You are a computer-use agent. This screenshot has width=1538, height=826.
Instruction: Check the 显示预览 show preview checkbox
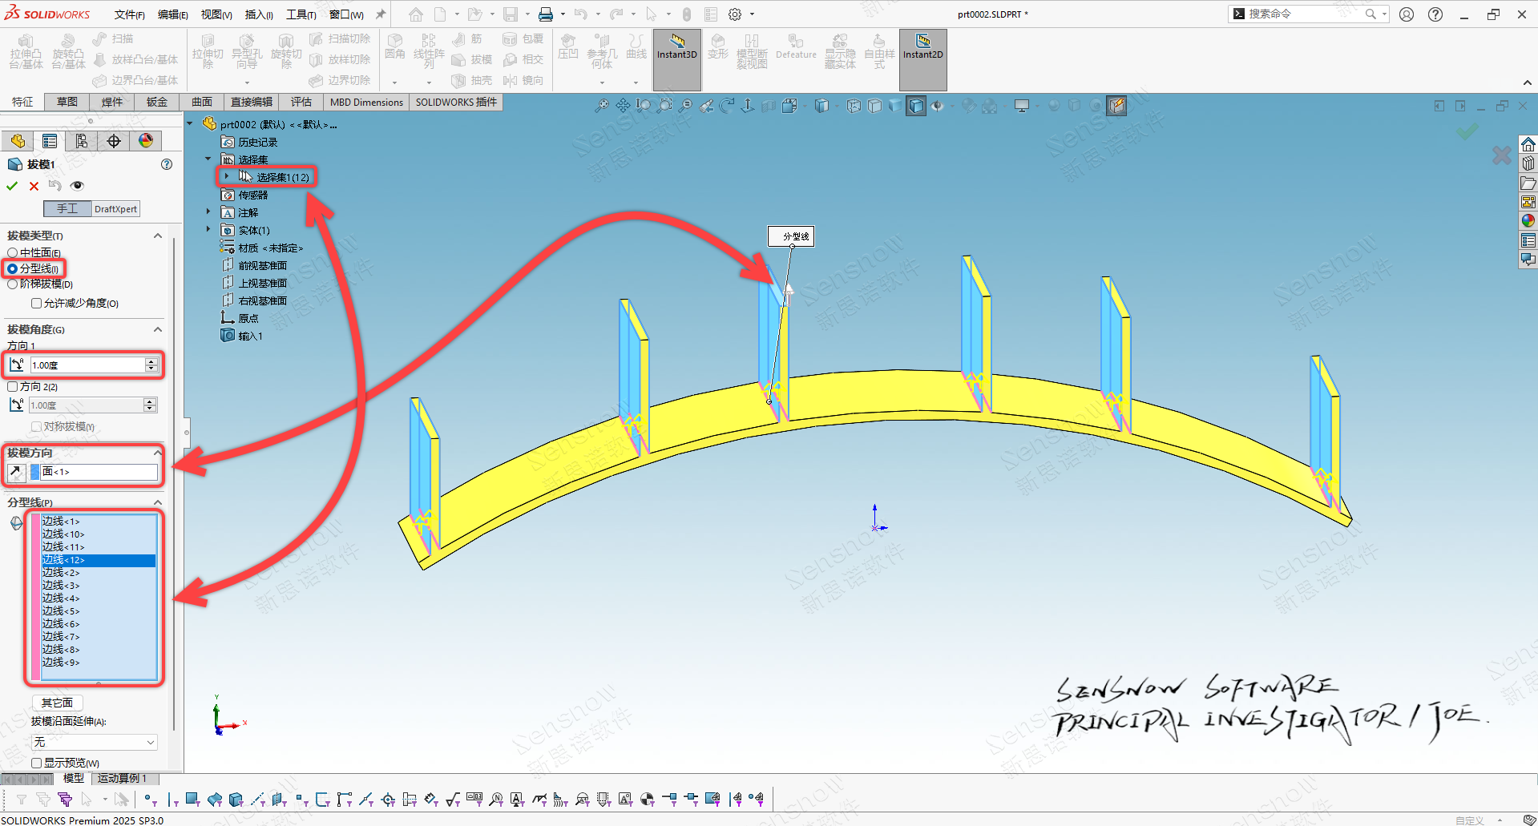(x=37, y=764)
